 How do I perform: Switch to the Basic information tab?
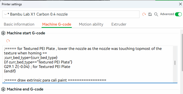click(19, 24)
